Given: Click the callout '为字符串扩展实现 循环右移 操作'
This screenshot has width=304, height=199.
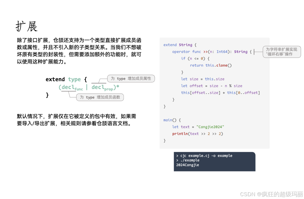Looking at the screenshot, I should pos(281,52).
